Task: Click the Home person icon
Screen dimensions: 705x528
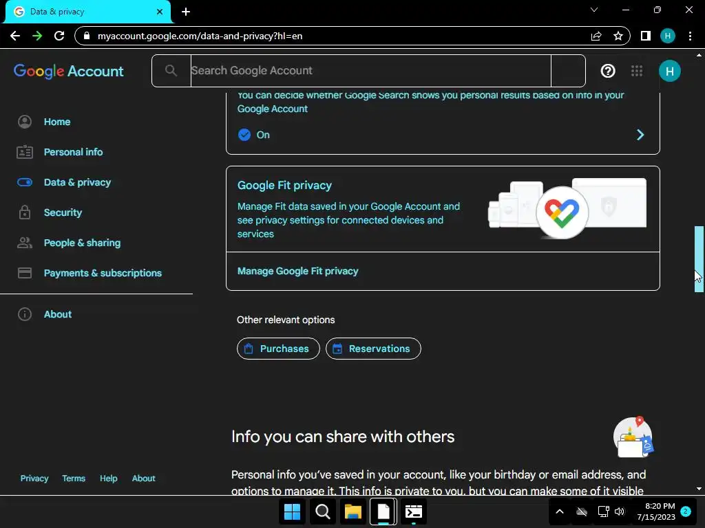Action: pyautogui.click(x=25, y=122)
